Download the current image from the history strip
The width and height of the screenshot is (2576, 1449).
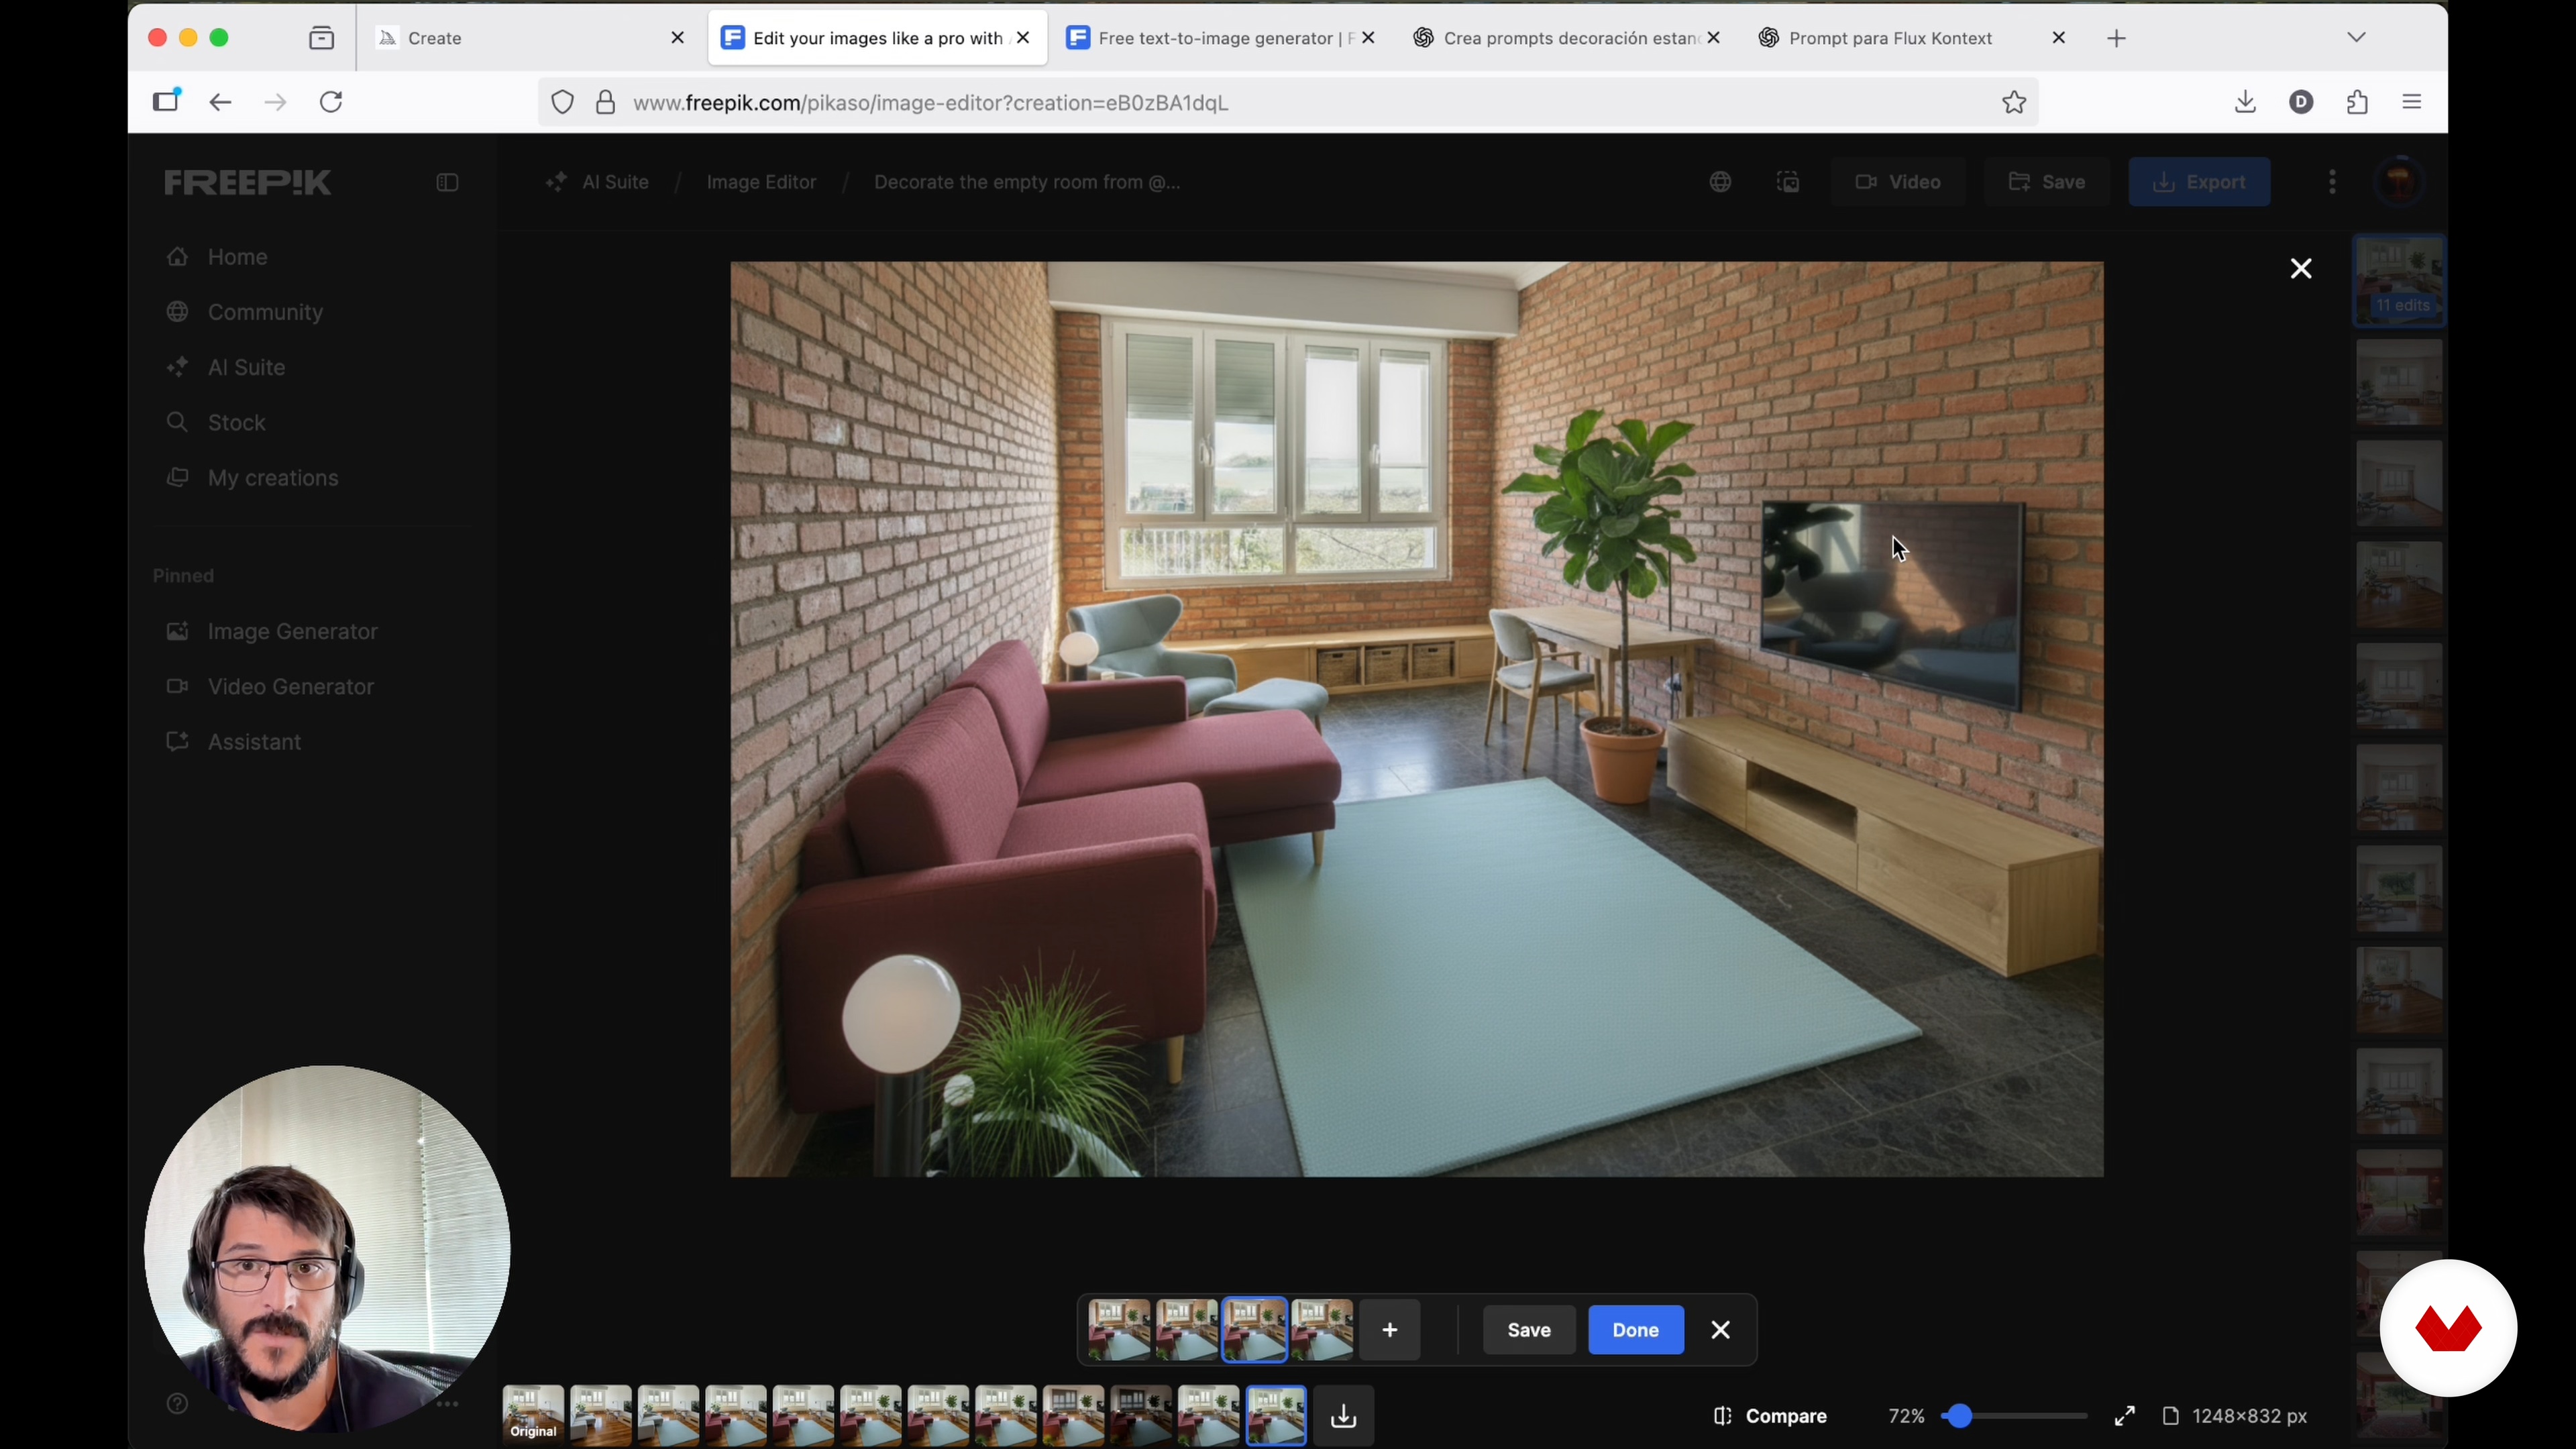(1344, 1416)
